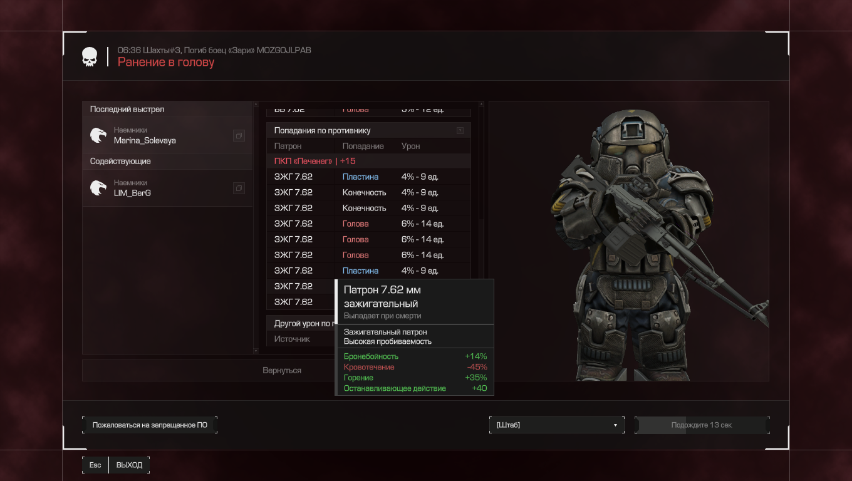Viewport: 852px width, 481px height.
Task: Click Пожаловаться на запрещенное ПО button
Action: pos(150,425)
